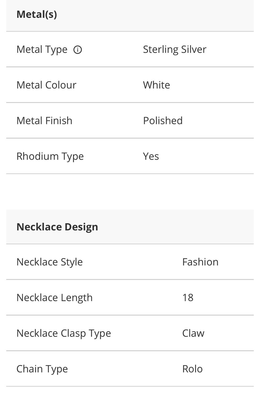Click the Metal(s) section header
The height and width of the screenshot is (395, 260).
(x=37, y=14)
